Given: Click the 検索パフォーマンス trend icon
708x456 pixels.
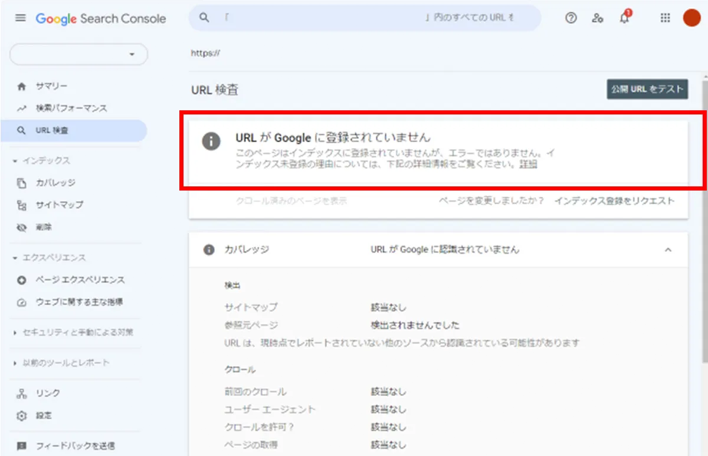Looking at the screenshot, I should point(22,109).
